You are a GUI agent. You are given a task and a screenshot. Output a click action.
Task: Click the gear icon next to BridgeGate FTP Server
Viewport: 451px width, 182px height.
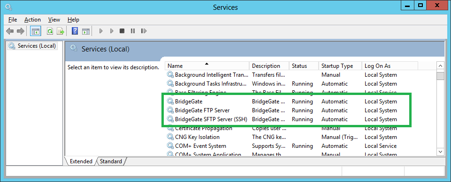[x=170, y=110]
